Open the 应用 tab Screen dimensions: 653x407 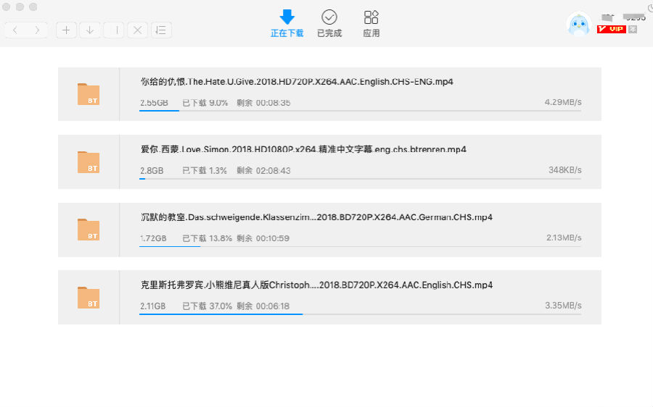(x=371, y=24)
